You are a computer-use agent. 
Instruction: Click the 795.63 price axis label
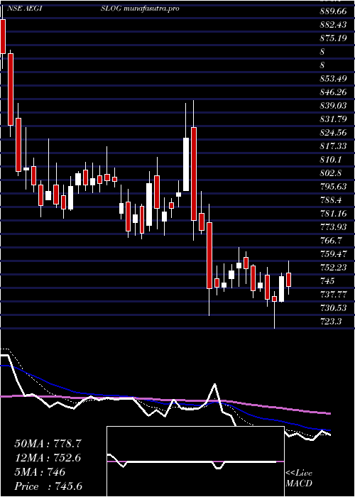(x=334, y=187)
